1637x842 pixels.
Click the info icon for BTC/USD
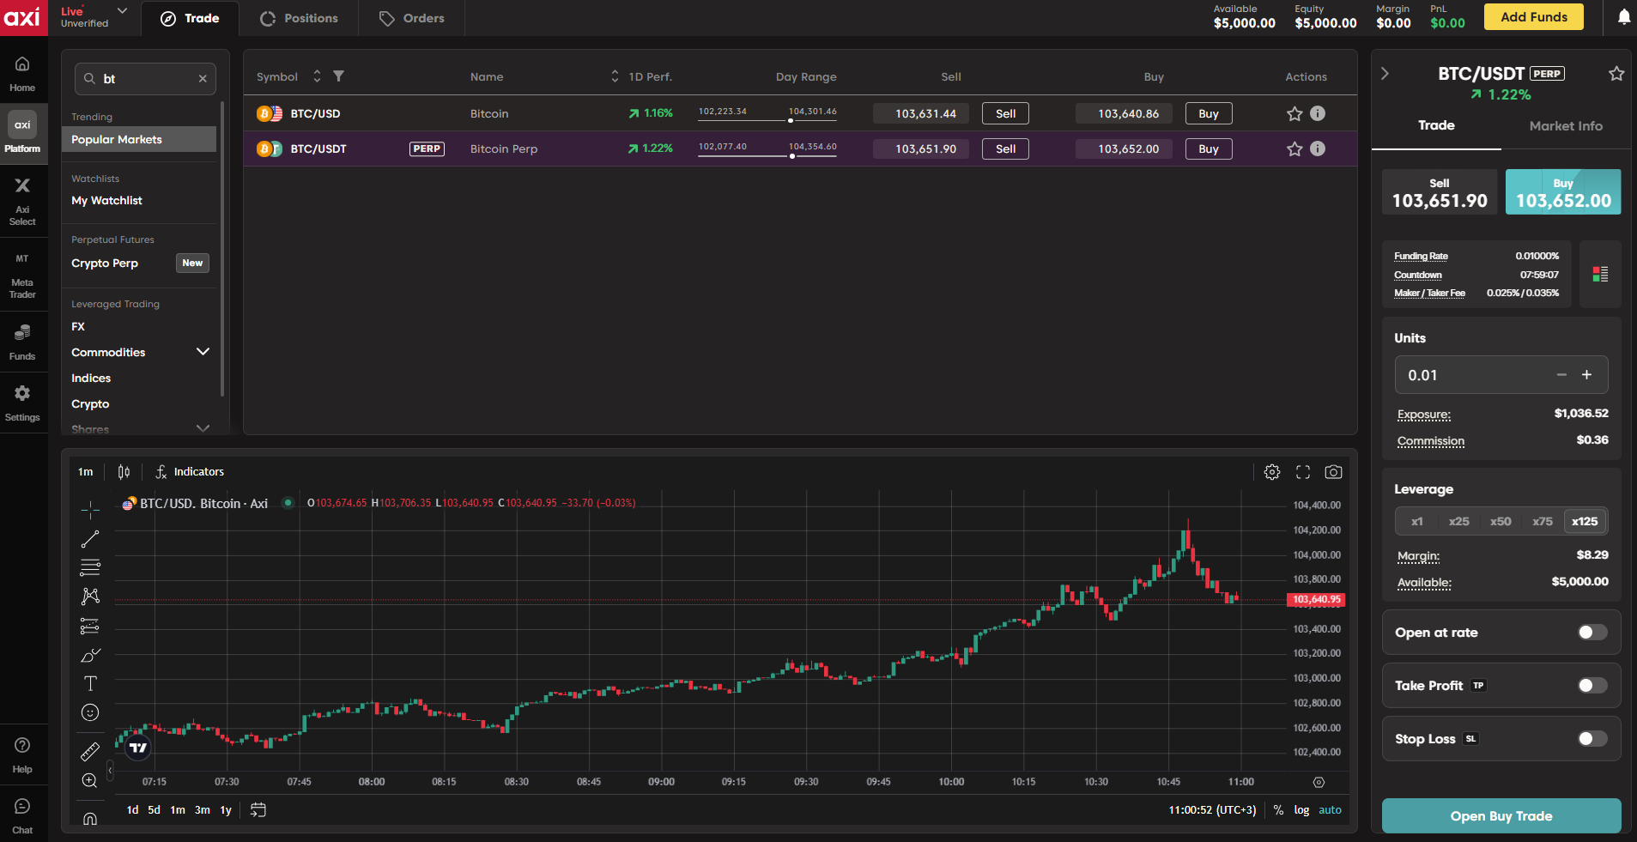pyautogui.click(x=1318, y=113)
